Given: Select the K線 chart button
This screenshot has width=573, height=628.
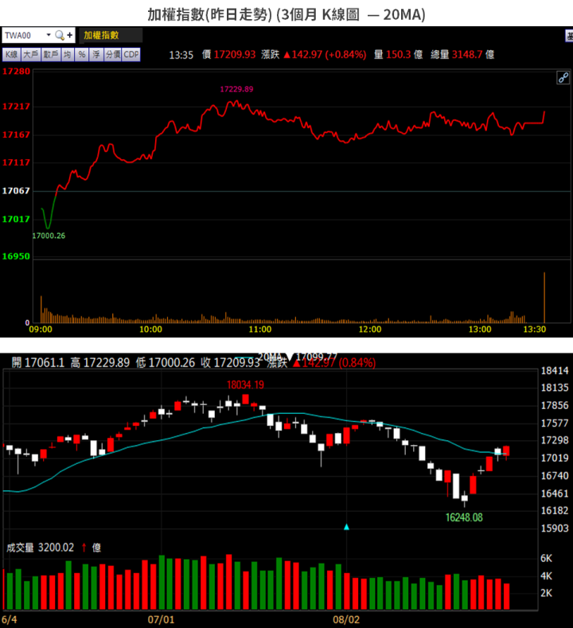Looking at the screenshot, I should [12, 54].
